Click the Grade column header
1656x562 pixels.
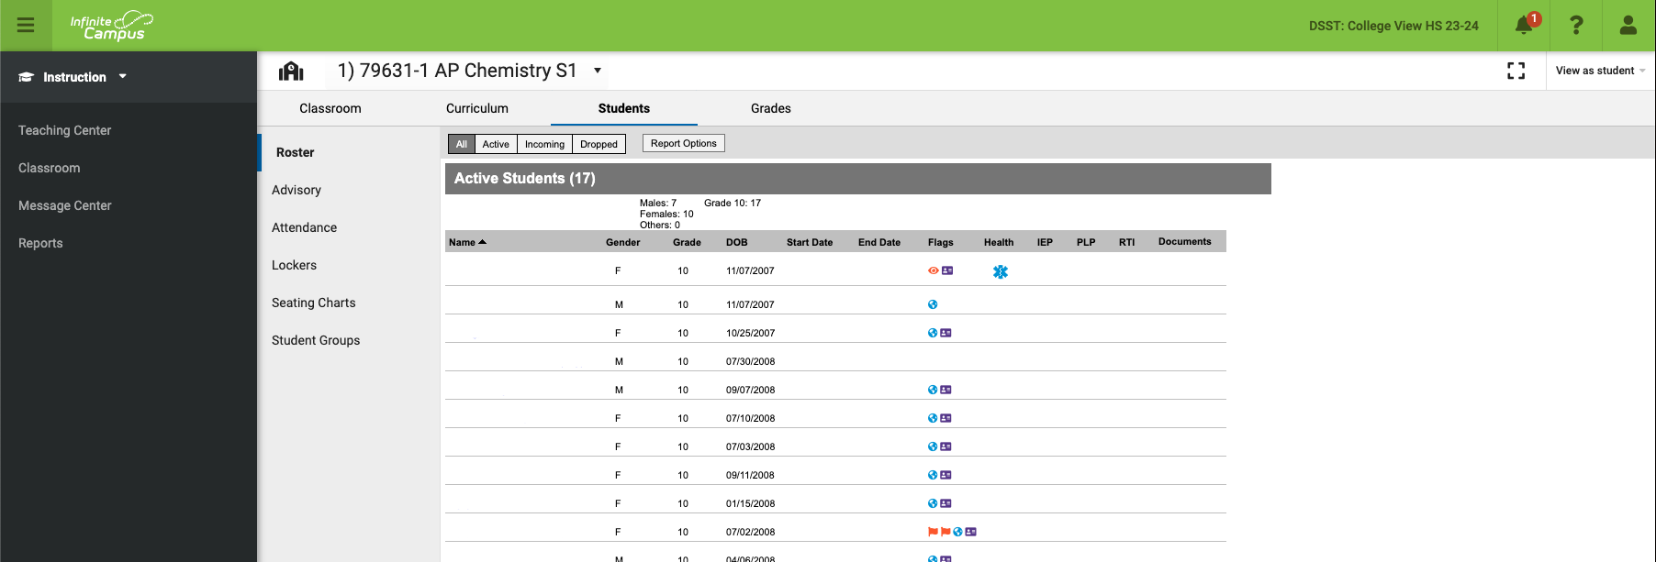(687, 242)
